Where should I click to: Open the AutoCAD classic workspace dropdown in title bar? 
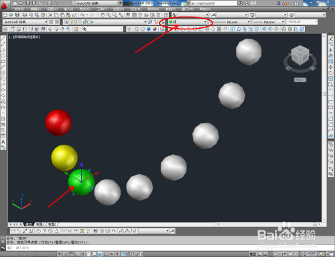pos(95,3)
